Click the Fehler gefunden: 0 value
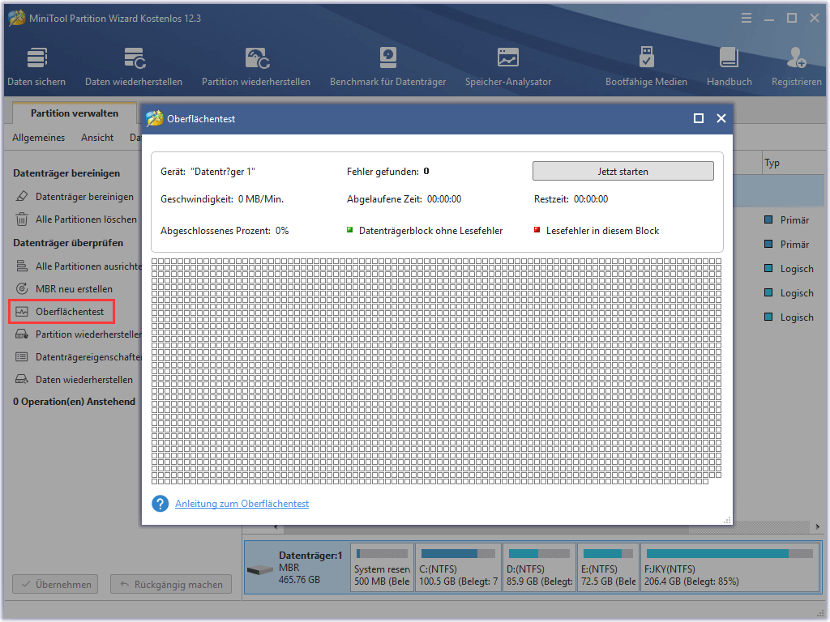Image resolution: width=830 pixels, height=622 pixels. 426,172
